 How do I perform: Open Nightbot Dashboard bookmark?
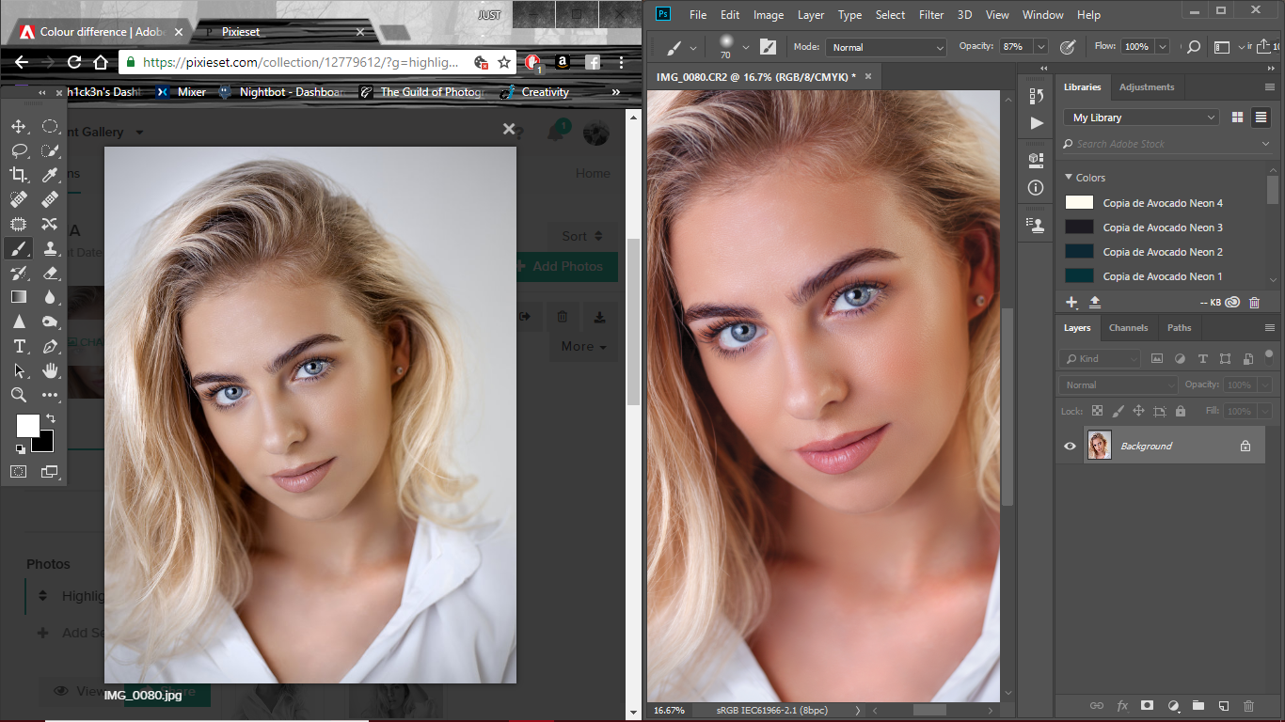[x=282, y=92]
